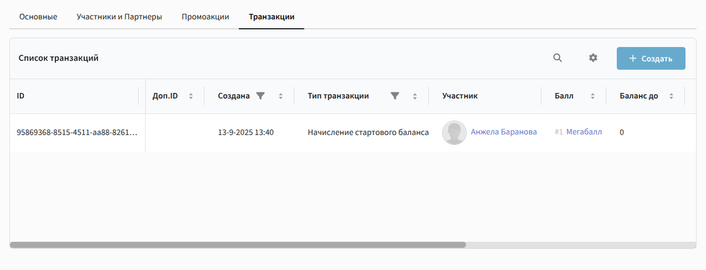The height and width of the screenshot is (270, 706).
Task: Click the horizontal table scrollbar
Action: (238, 245)
